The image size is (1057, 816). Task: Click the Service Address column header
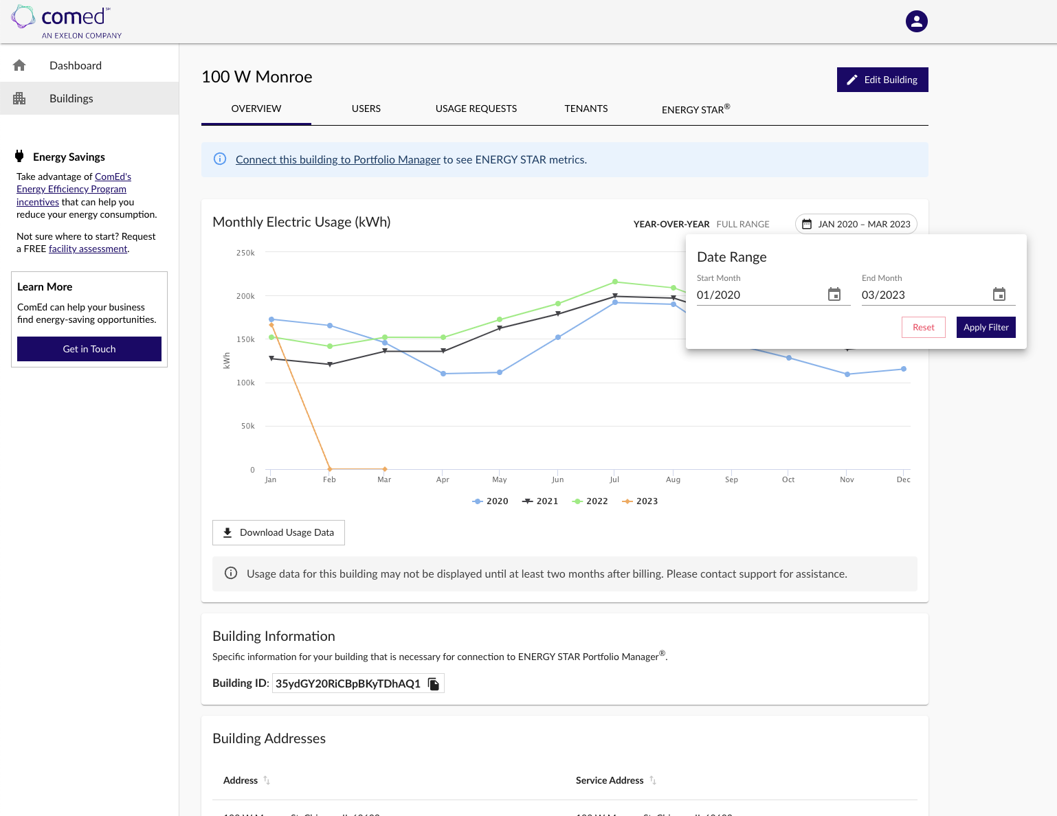[x=610, y=780]
